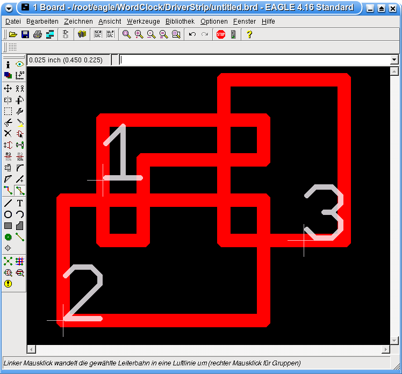Select the Arc tool
Viewport: 402px width, 374px height.
pos(20,214)
